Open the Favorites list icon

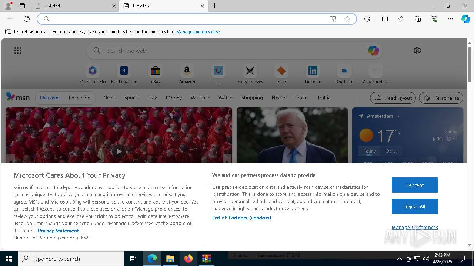coord(401,19)
